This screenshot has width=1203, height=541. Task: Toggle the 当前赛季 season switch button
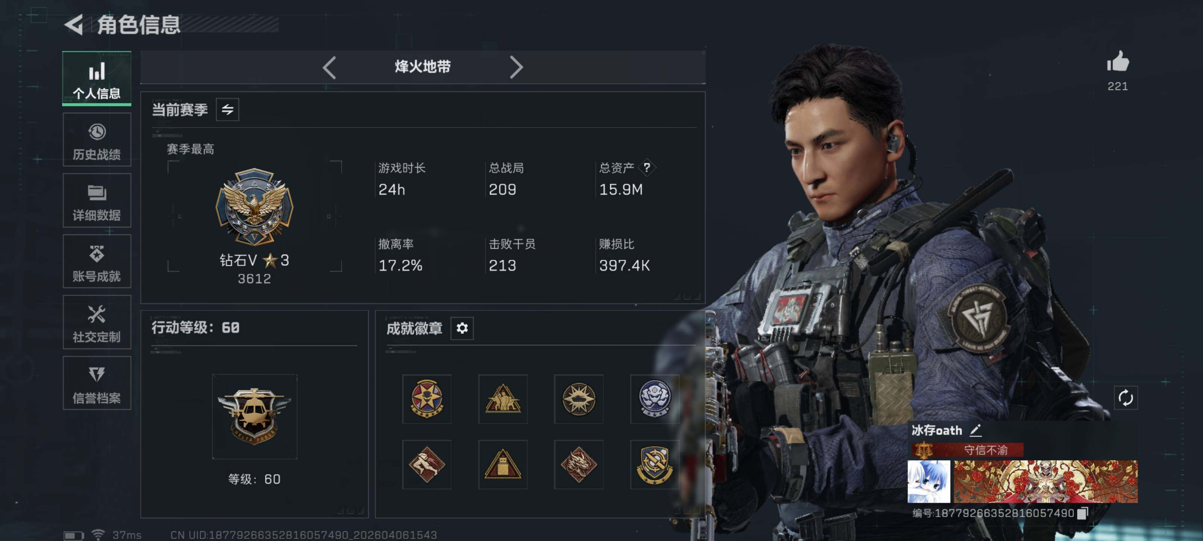227,110
